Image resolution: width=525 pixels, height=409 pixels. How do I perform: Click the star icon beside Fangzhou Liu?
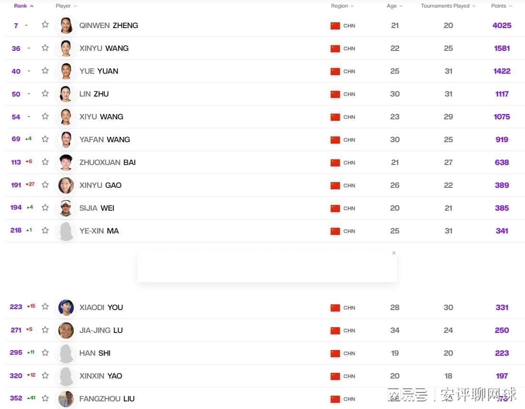pyautogui.click(x=45, y=398)
